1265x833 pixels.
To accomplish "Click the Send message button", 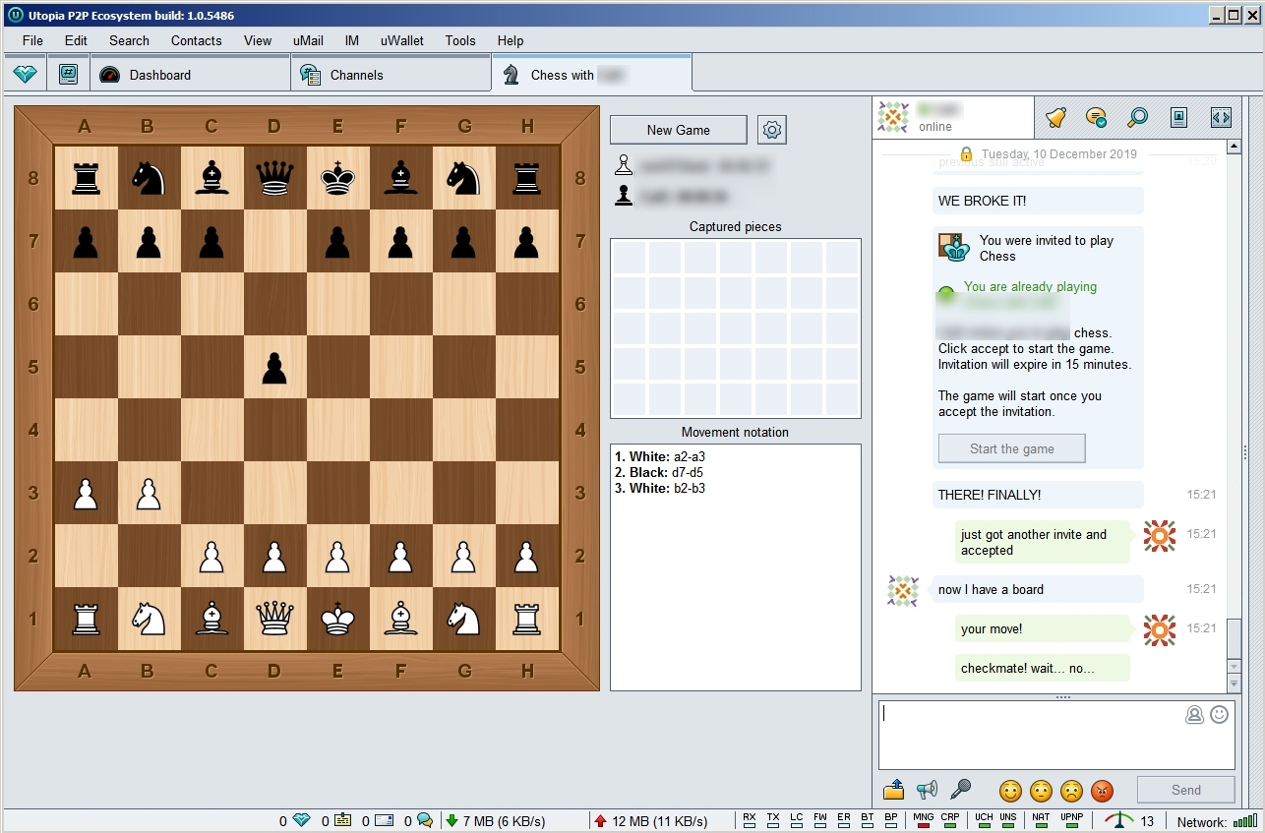I will (x=1185, y=790).
